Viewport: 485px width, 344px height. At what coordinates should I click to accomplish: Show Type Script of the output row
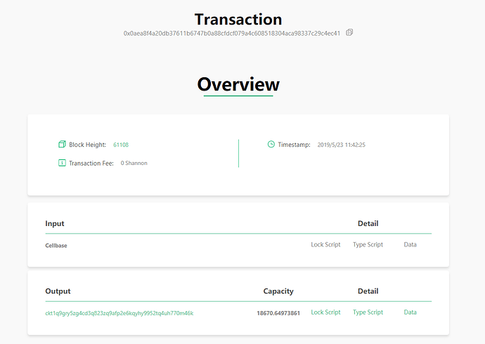(368, 312)
